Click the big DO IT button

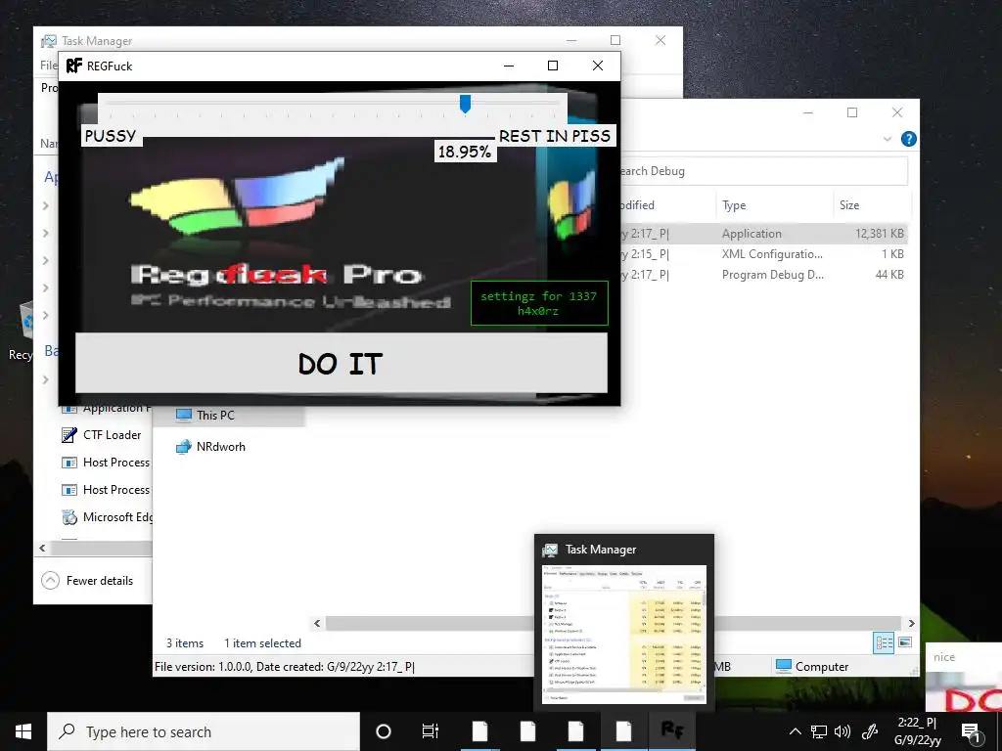[x=342, y=363]
